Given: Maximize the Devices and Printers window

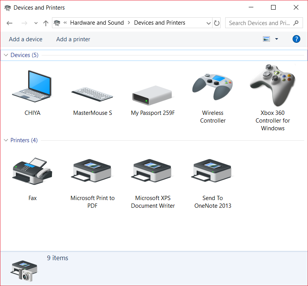Looking at the screenshot, I should click(x=273, y=7).
